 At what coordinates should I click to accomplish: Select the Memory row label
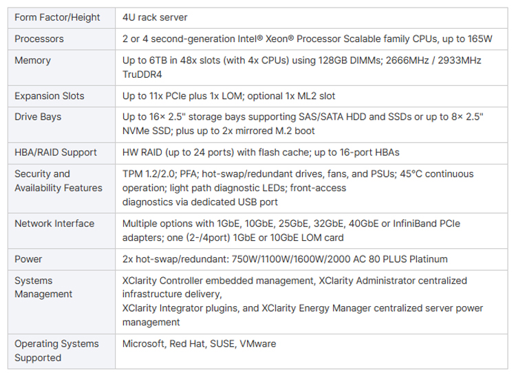32,61
